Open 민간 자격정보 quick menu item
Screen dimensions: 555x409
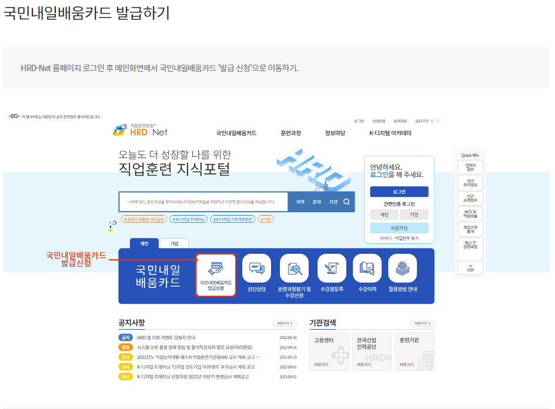(470, 198)
